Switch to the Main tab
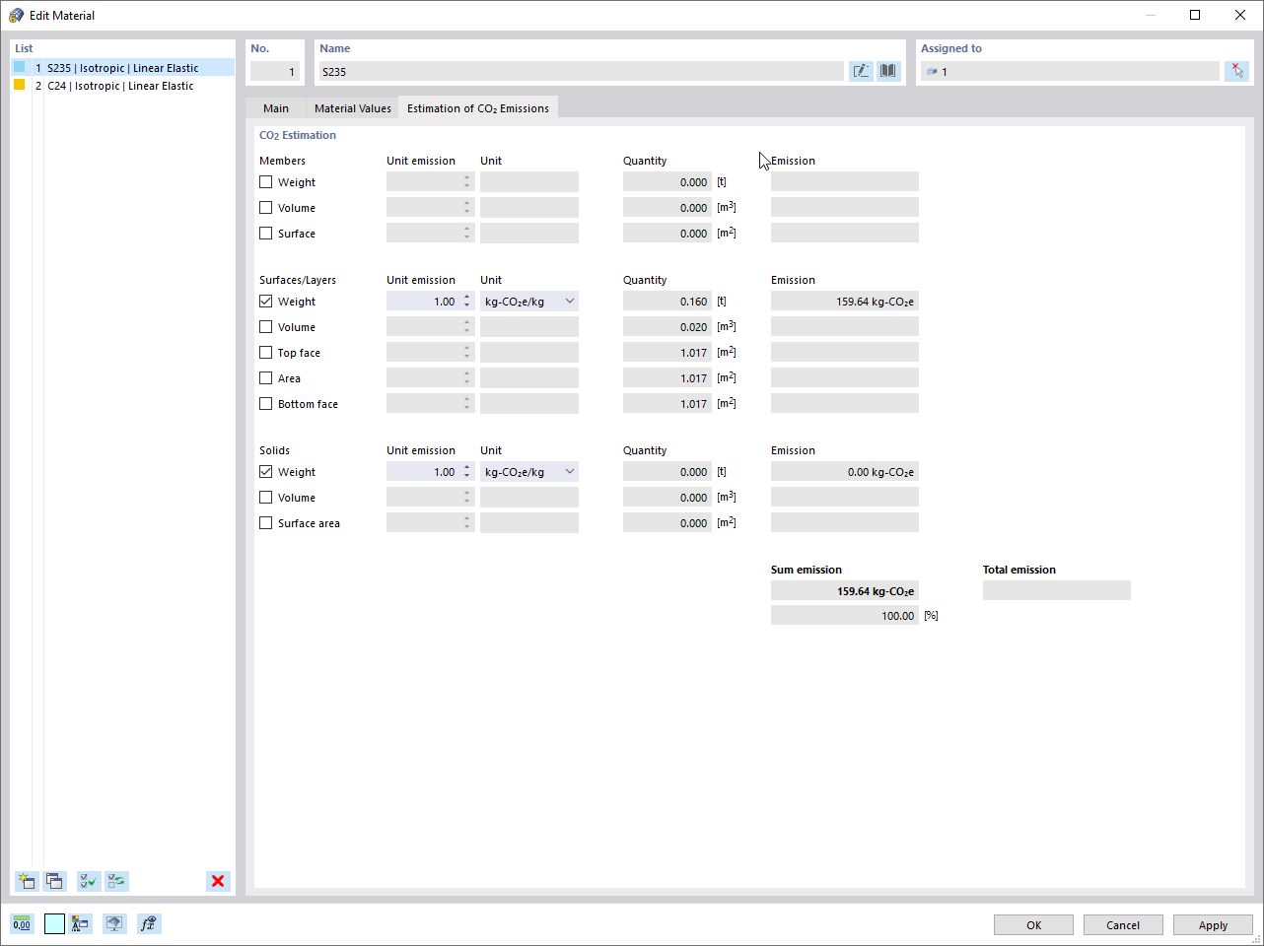The image size is (1264, 946). tap(276, 108)
